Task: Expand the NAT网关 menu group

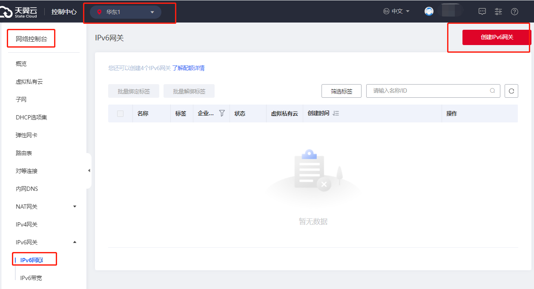Action: tap(45, 207)
